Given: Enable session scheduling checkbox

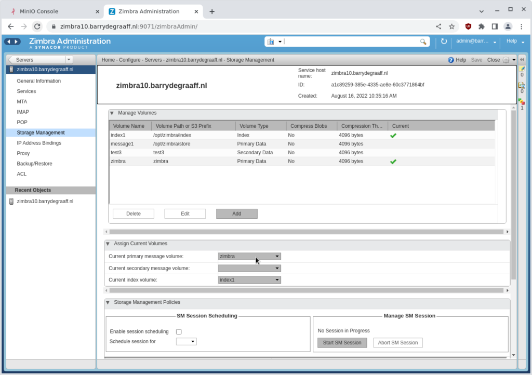Looking at the screenshot, I should [179, 331].
